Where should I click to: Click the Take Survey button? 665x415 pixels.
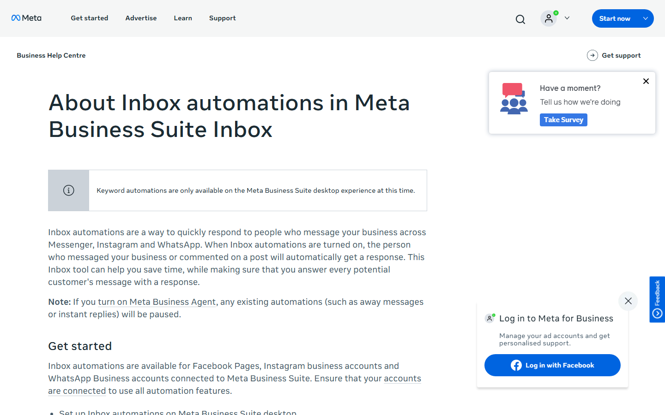pos(563,120)
